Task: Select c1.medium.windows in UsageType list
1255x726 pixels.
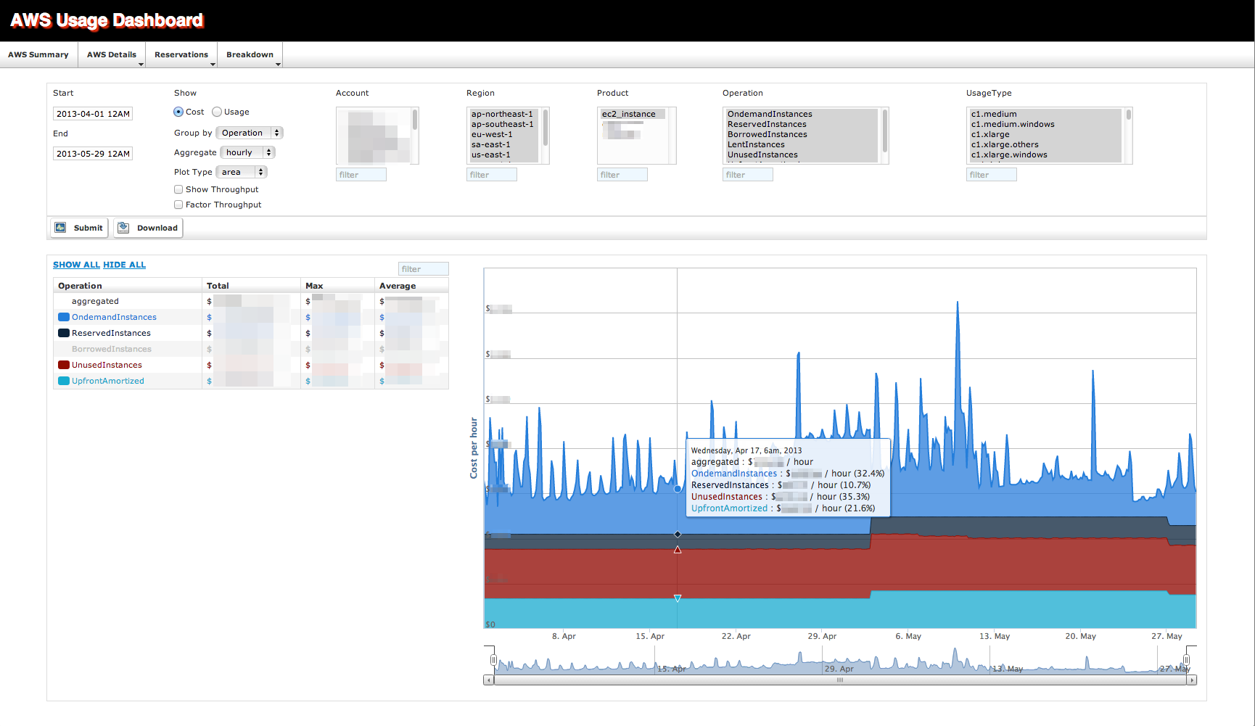Action: 1045,124
